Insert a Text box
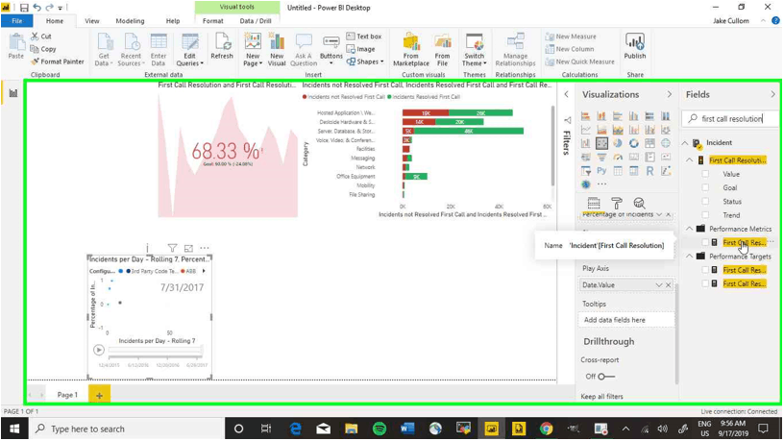Viewport: 784px width, 441px height. pos(364,36)
